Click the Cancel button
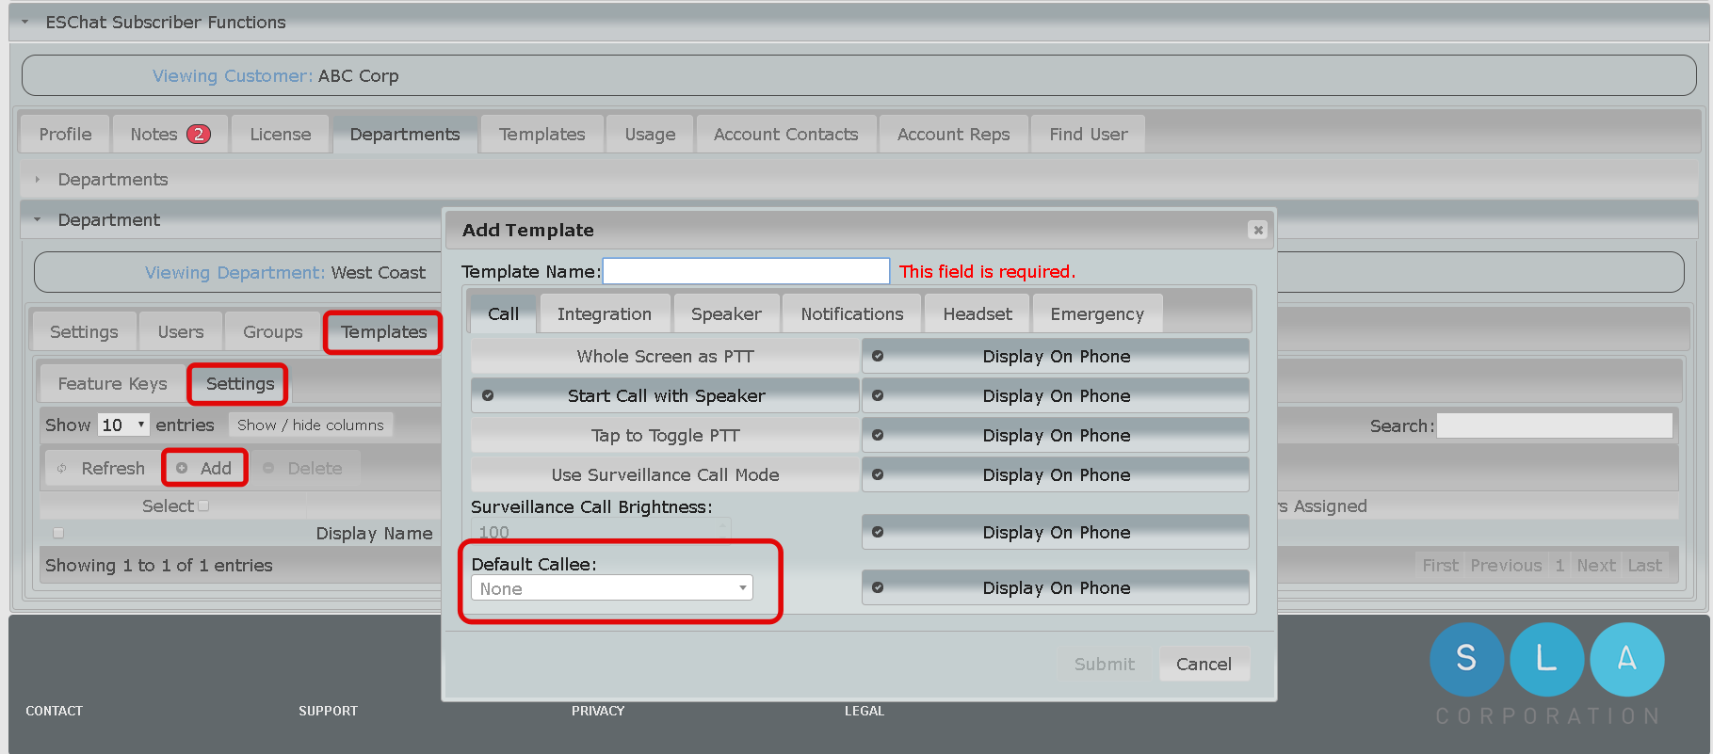The height and width of the screenshot is (754, 1713). (x=1203, y=664)
